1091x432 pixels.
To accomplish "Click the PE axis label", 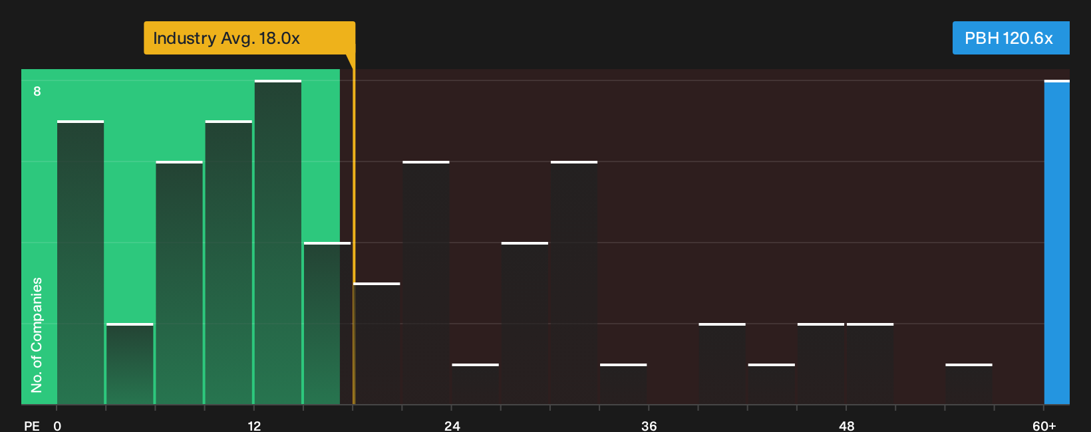I will coord(31,426).
